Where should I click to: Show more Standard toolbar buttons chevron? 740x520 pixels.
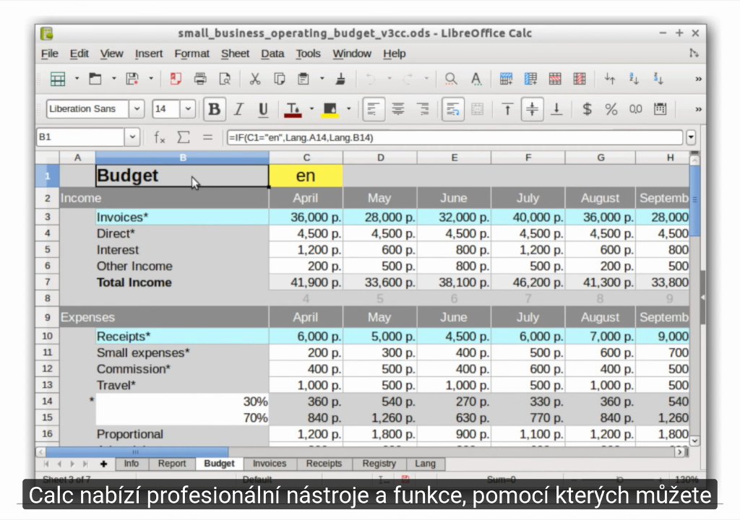click(698, 79)
